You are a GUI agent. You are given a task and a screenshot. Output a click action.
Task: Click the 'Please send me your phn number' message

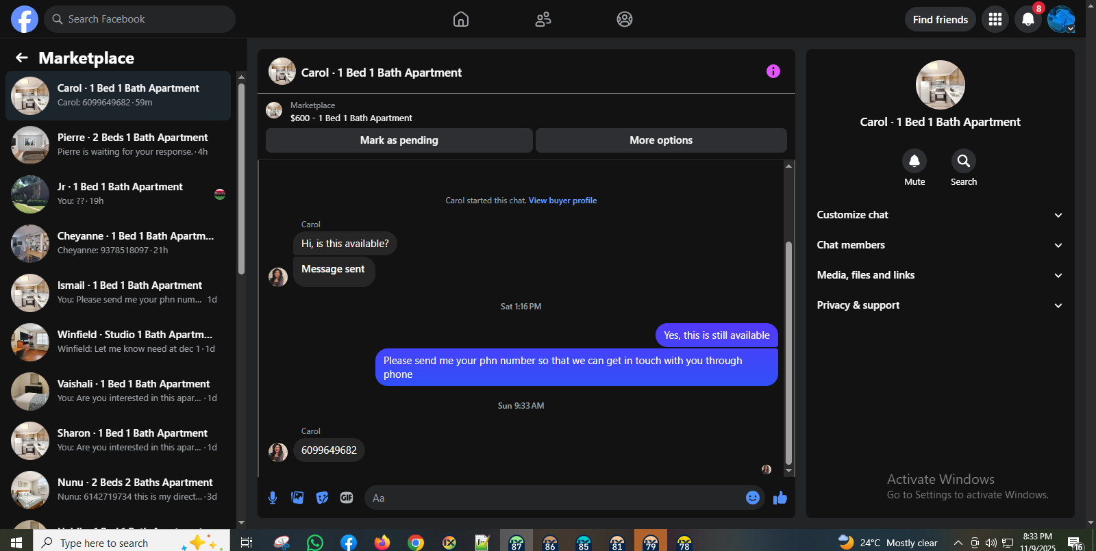(577, 368)
